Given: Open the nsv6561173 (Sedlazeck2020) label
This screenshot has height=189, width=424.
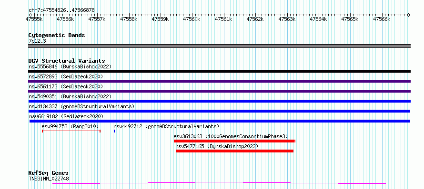Looking at the screenshot, I should point(66,86).
